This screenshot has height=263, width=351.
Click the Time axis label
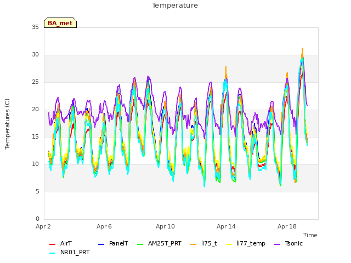pos(310,235)
